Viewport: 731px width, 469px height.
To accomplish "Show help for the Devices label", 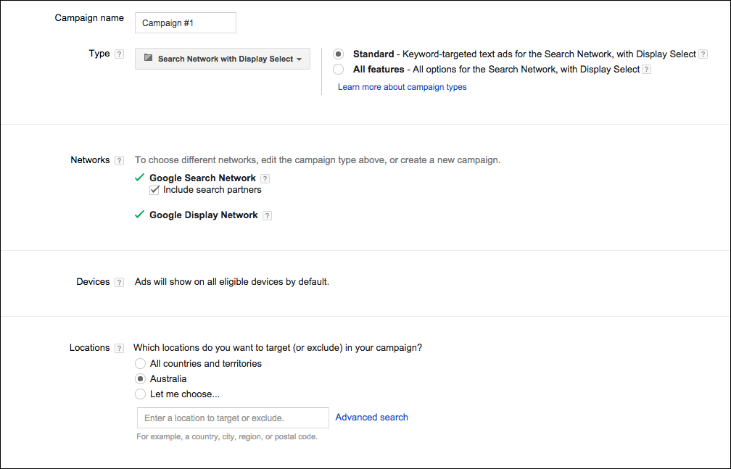I will [119, 282].
